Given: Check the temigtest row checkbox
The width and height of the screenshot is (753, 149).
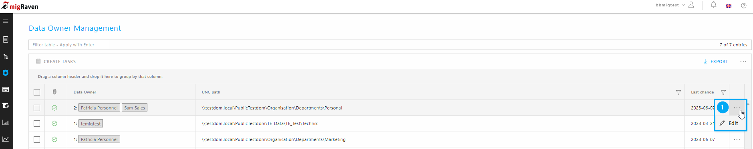Looking at the screenshot, I should (37, 123).
